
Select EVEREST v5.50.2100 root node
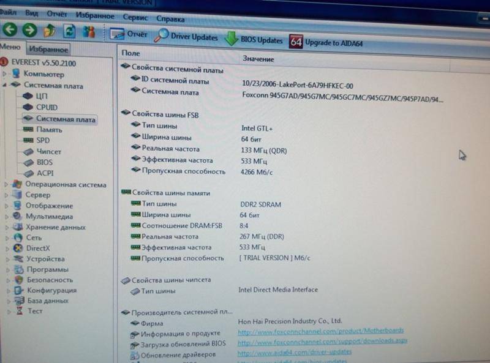pyautogui.click(x=43, y=63)
